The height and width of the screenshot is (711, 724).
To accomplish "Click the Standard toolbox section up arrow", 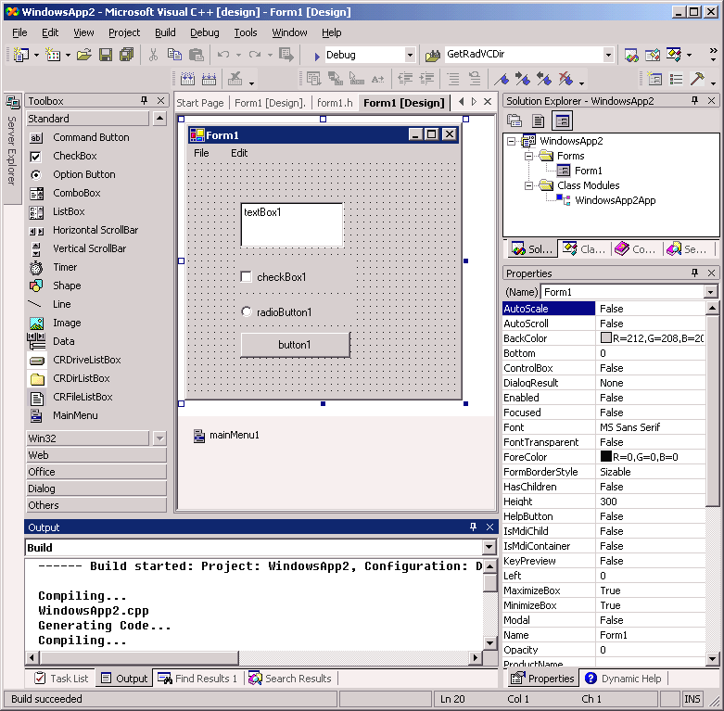I will pyautogui.click(x=159, y=119).
